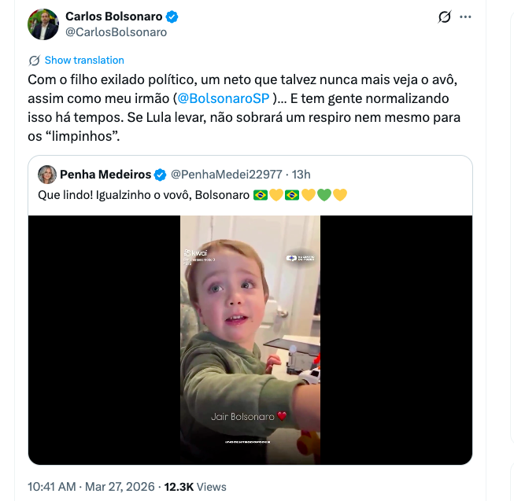Click the Penha Medeiros name in quote
Viewport: 514px width, 501px height.
105,175
